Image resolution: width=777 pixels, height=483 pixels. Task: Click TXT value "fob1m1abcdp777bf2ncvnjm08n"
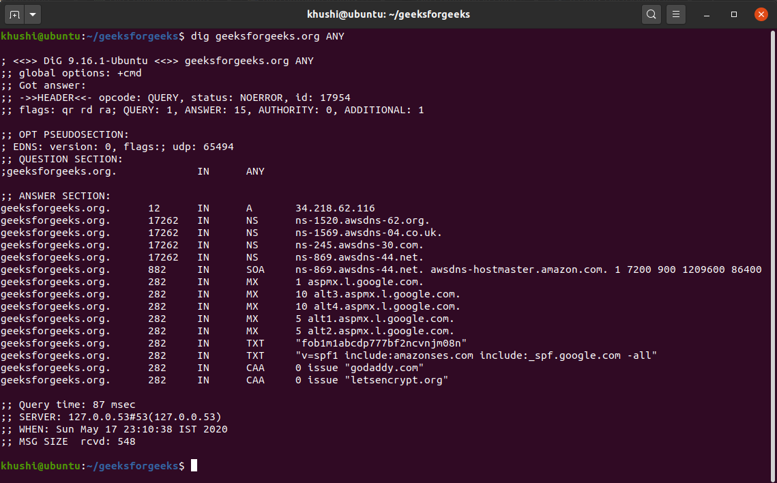coord(381,343)
